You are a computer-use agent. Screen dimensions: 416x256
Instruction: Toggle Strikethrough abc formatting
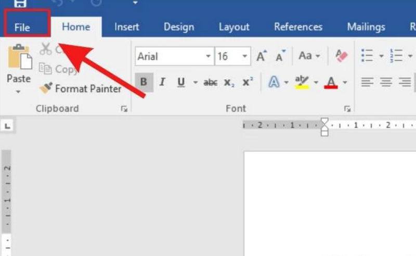[x=211, y=82]
